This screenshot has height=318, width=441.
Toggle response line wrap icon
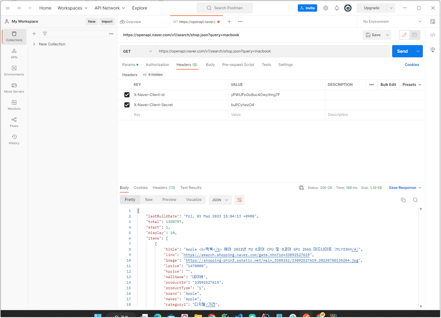point(239,200)
